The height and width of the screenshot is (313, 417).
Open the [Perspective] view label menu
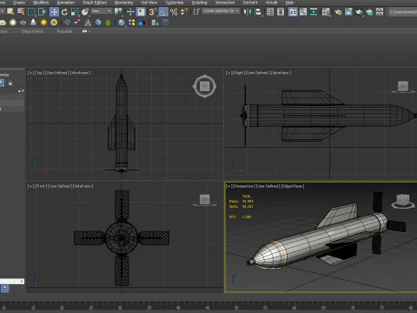point(243,186)
